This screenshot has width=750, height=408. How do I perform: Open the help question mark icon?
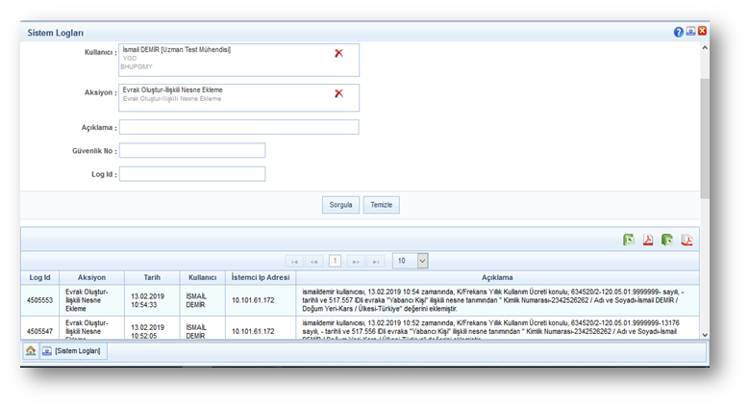[x=679, y=32]
